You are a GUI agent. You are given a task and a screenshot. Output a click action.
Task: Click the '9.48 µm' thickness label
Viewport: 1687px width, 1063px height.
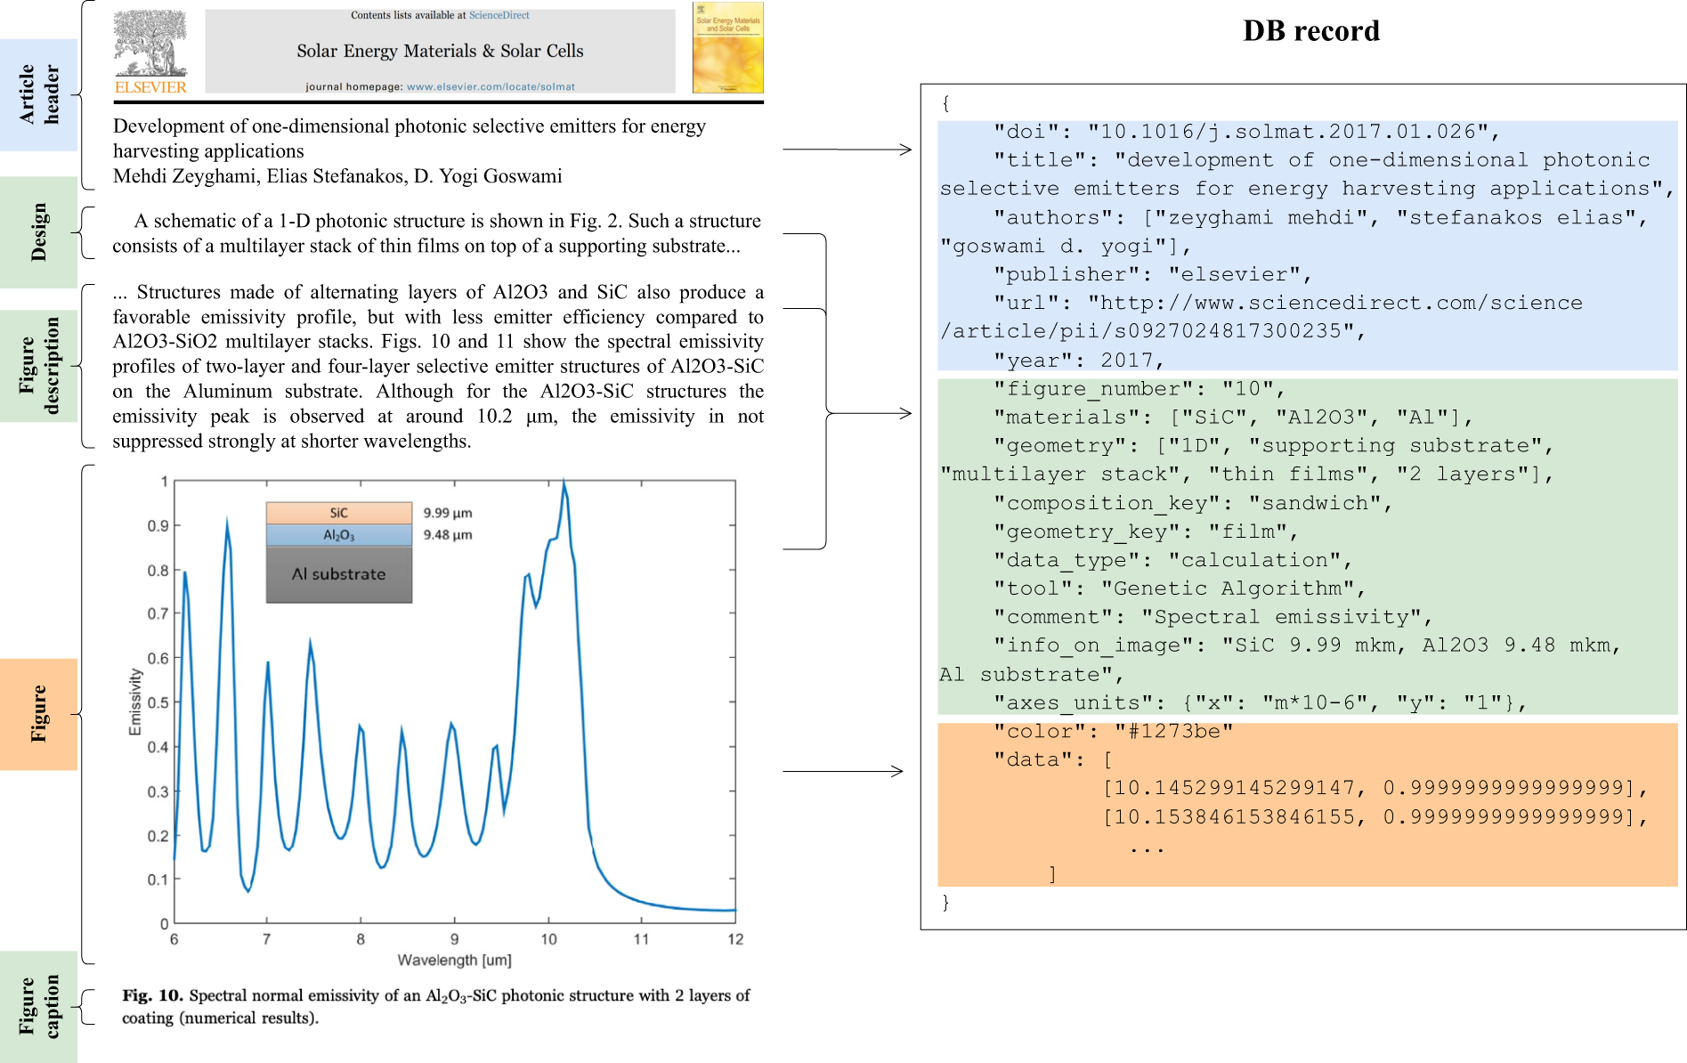448,535
